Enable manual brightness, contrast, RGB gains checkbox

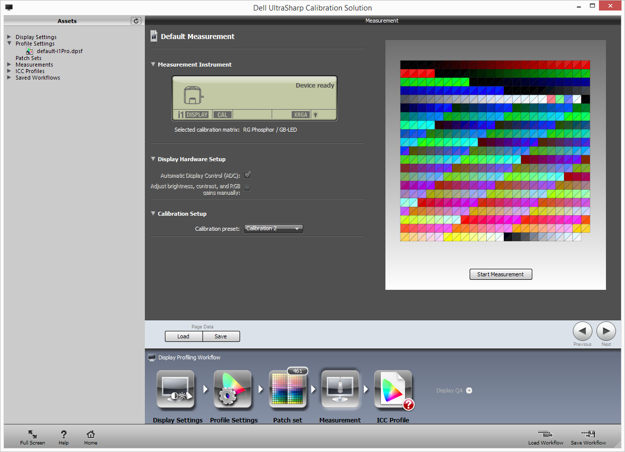(x=248, y=188)
